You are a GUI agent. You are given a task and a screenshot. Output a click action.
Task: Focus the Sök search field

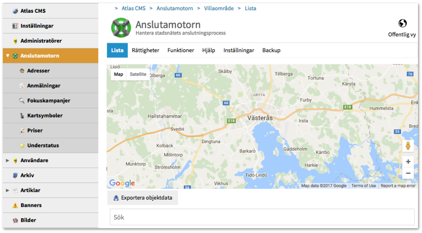tap(262, 217)
